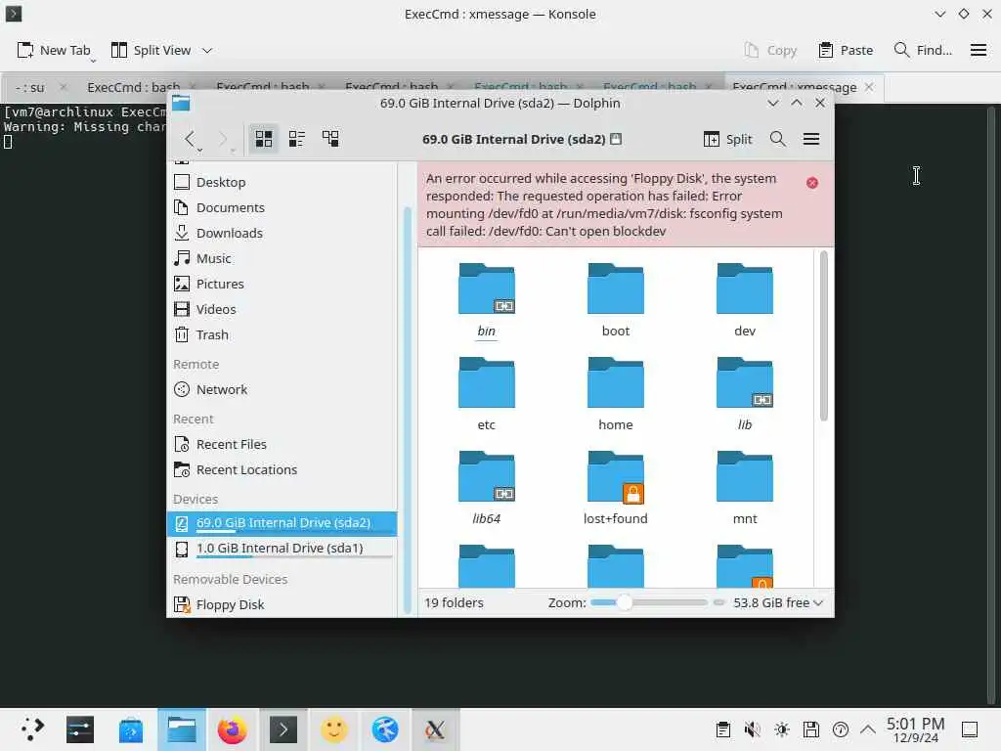
Task: Open System Settings from taskbar
Action: coord(80,729)
